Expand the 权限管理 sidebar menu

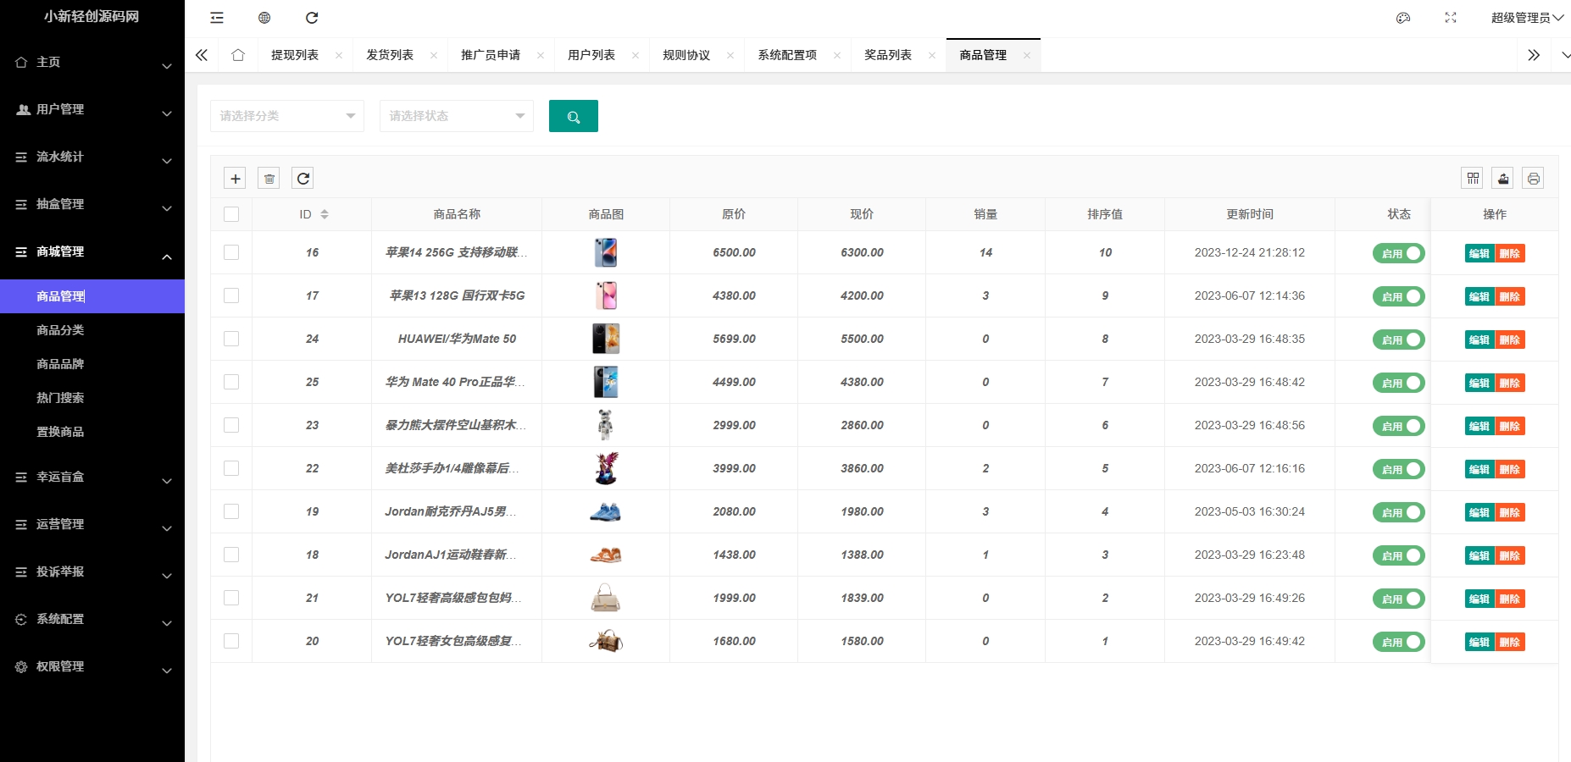point(92,666)
